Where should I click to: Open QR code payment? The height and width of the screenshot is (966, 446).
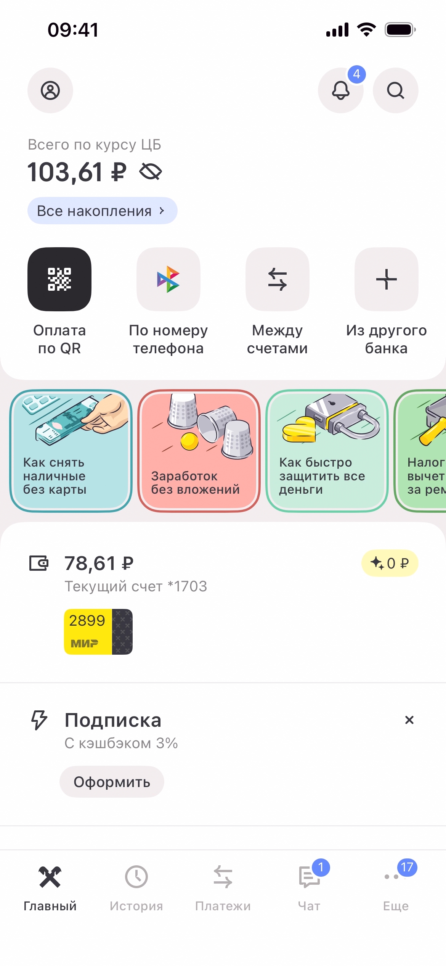[59, 279]
